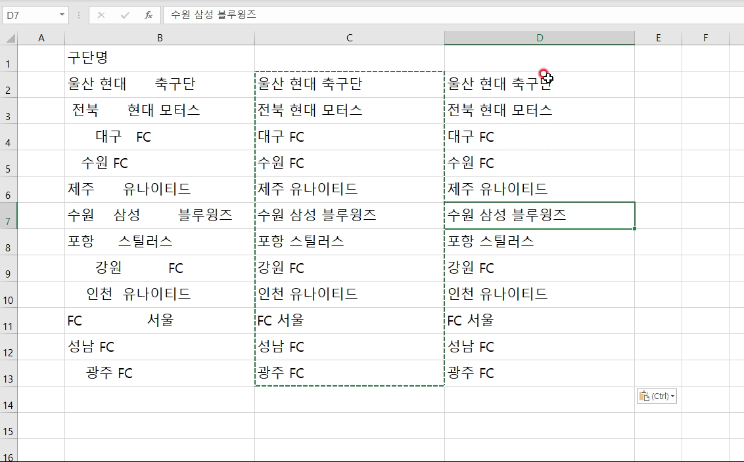Click cell D5 수원 FC

(540, 163)
